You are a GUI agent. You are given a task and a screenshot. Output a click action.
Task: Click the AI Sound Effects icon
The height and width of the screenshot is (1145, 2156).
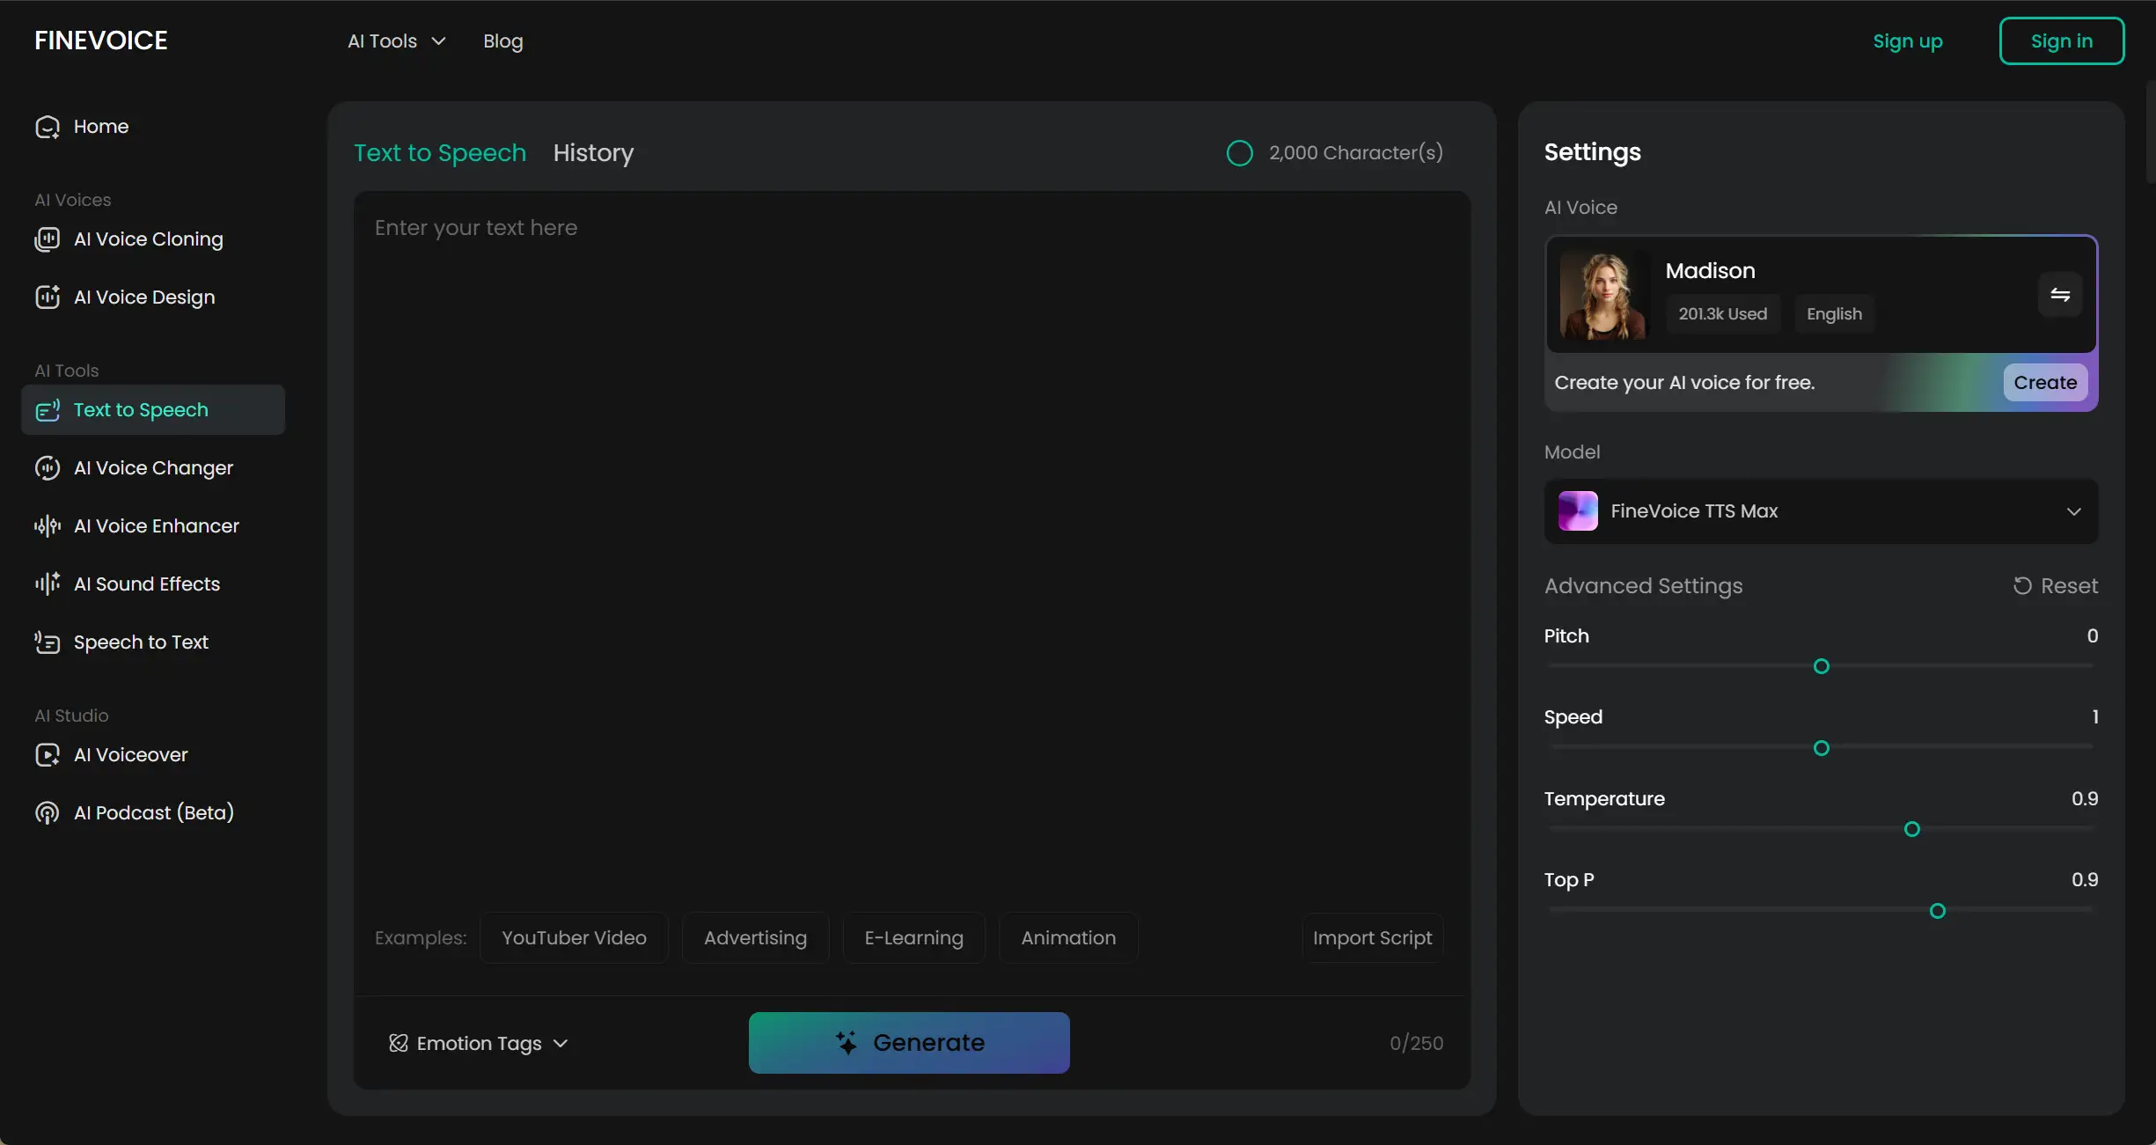pyautogui.click(x=48, y=584)
